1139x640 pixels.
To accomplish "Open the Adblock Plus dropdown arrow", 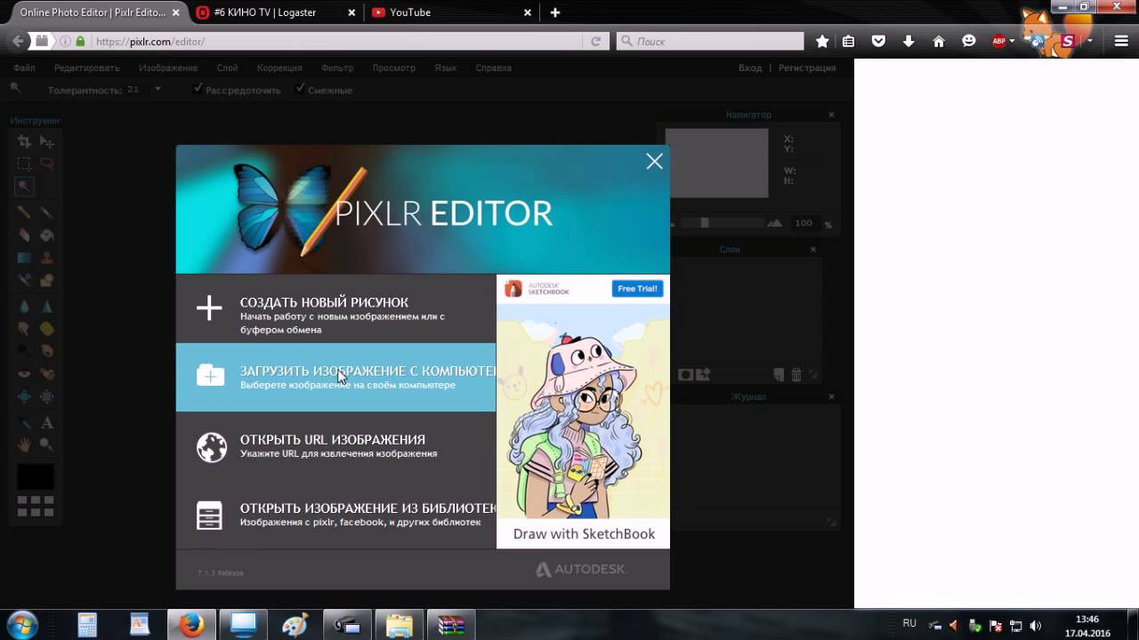I will click(x=1012, y=41).
